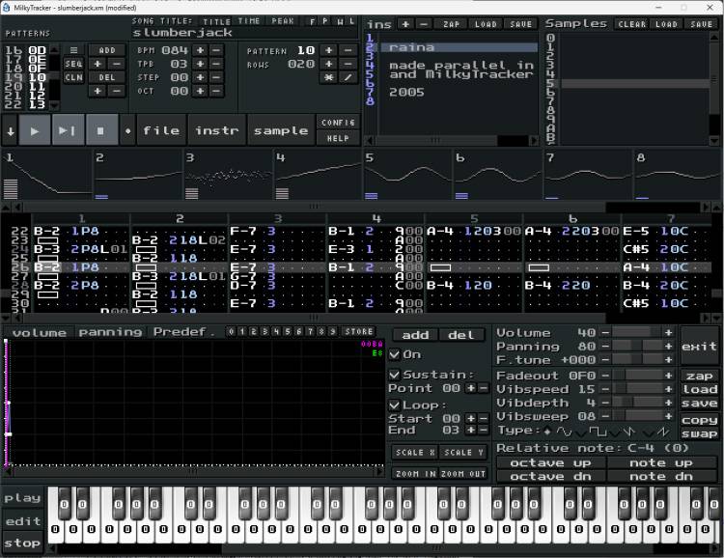Toggle record mode dot button
This screenshot has width=724, height=558.
point(127,131)
